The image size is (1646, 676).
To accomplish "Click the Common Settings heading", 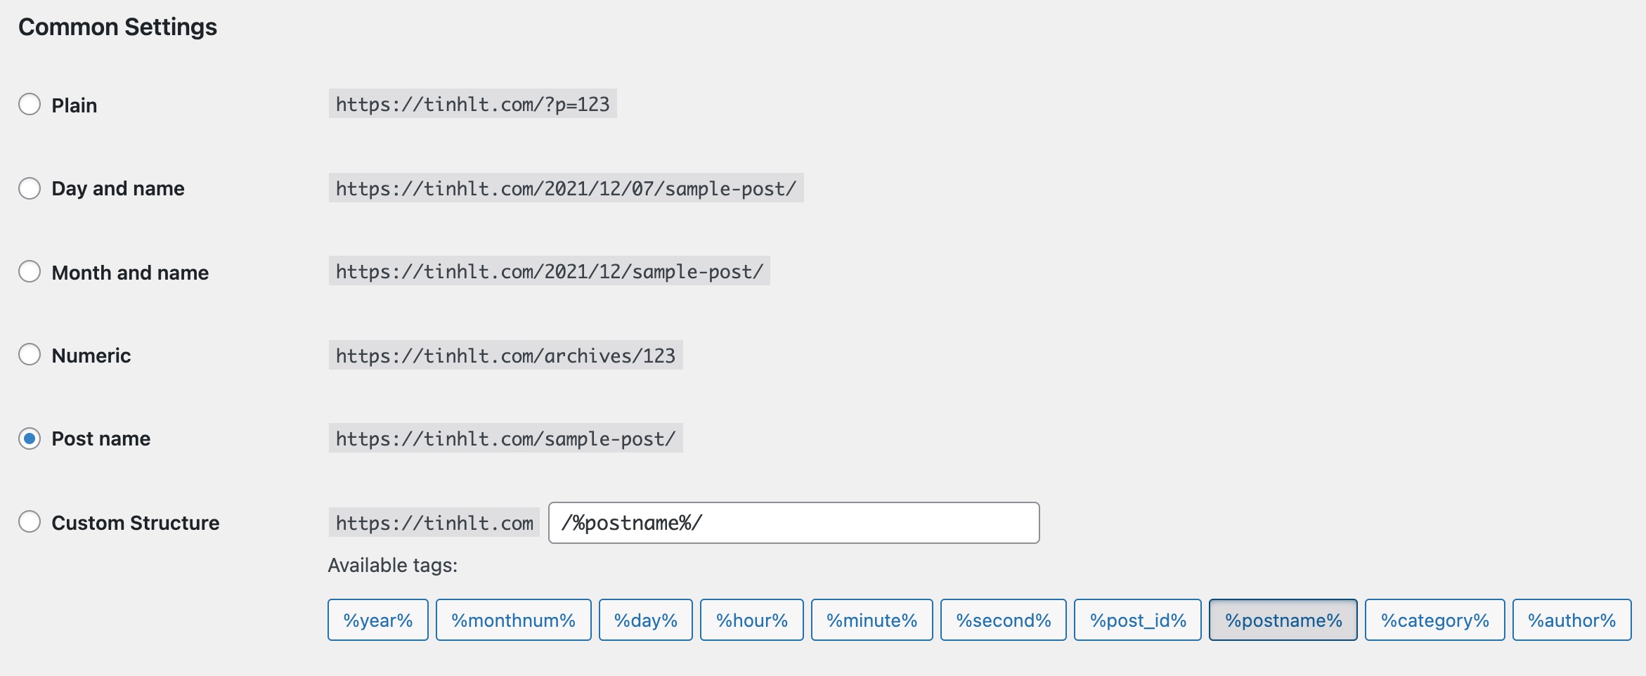I will [x=117, y=27].
